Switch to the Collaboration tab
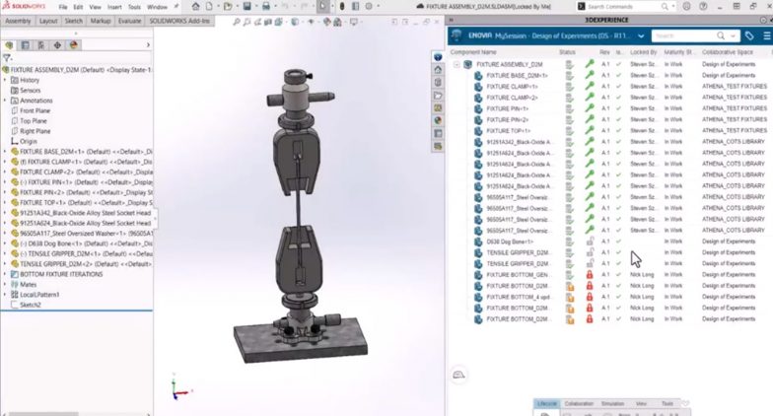 point(580,403)
